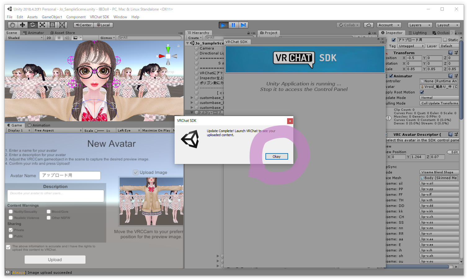Screen dimensions: 467x280
Task: Click Okay in Update Complete dialog
Action: click(x=277, y=157)
